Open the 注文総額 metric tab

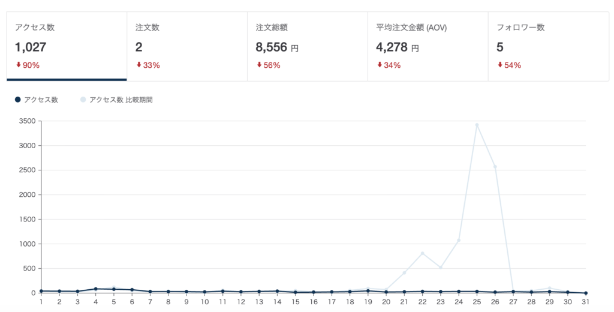click(308, 46)
